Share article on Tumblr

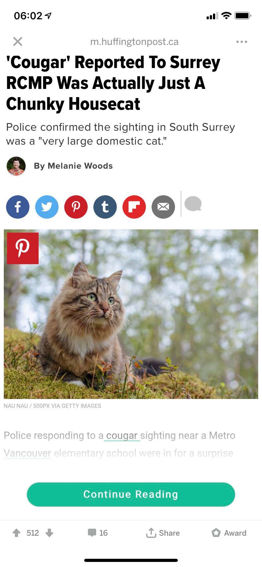(x=105, y=207)
